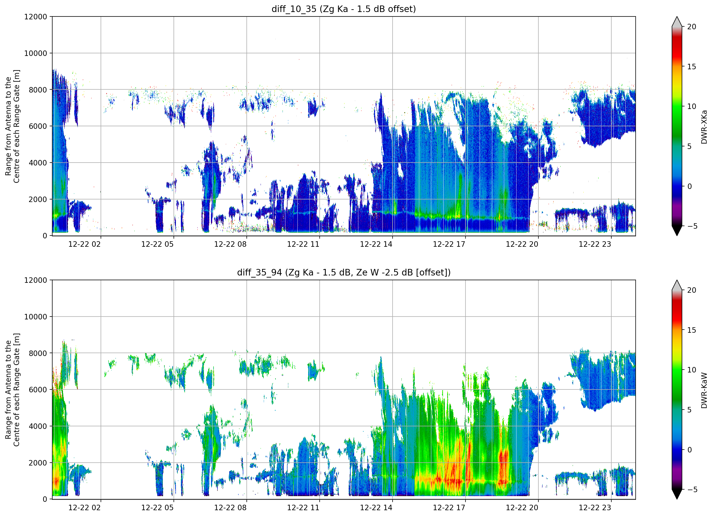Click the '12-22 08' x-tick under the diff_10_35 plot
Viewport: 713px width, 517px height.
click(230, 244)
